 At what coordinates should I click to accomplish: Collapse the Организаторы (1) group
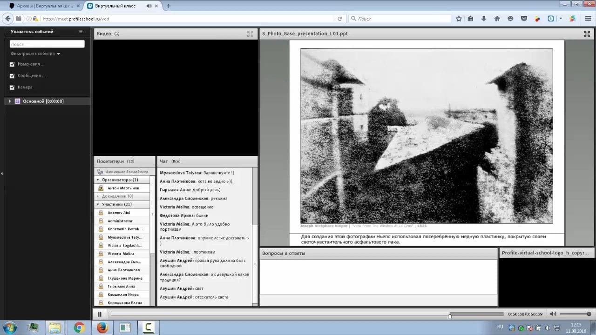[98, 180]
